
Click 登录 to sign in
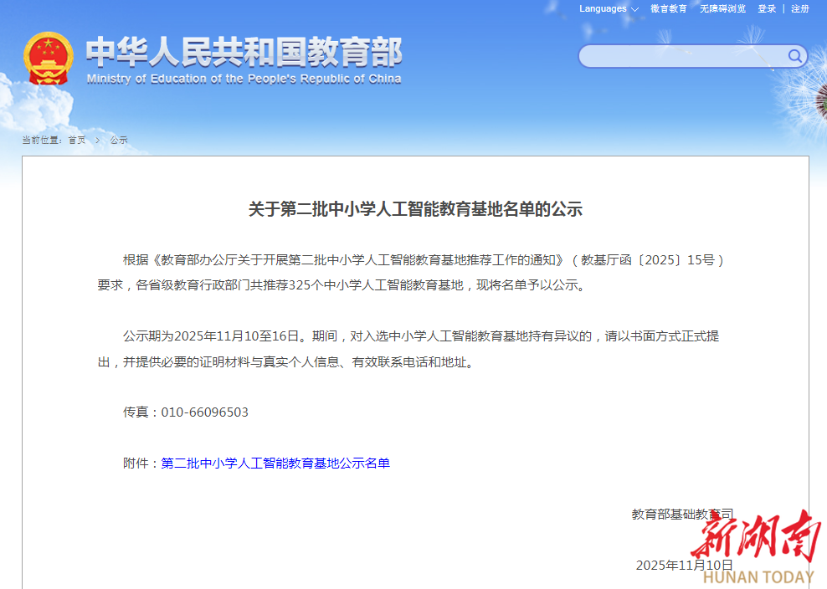pyautogui.click(x=766, y=8)
